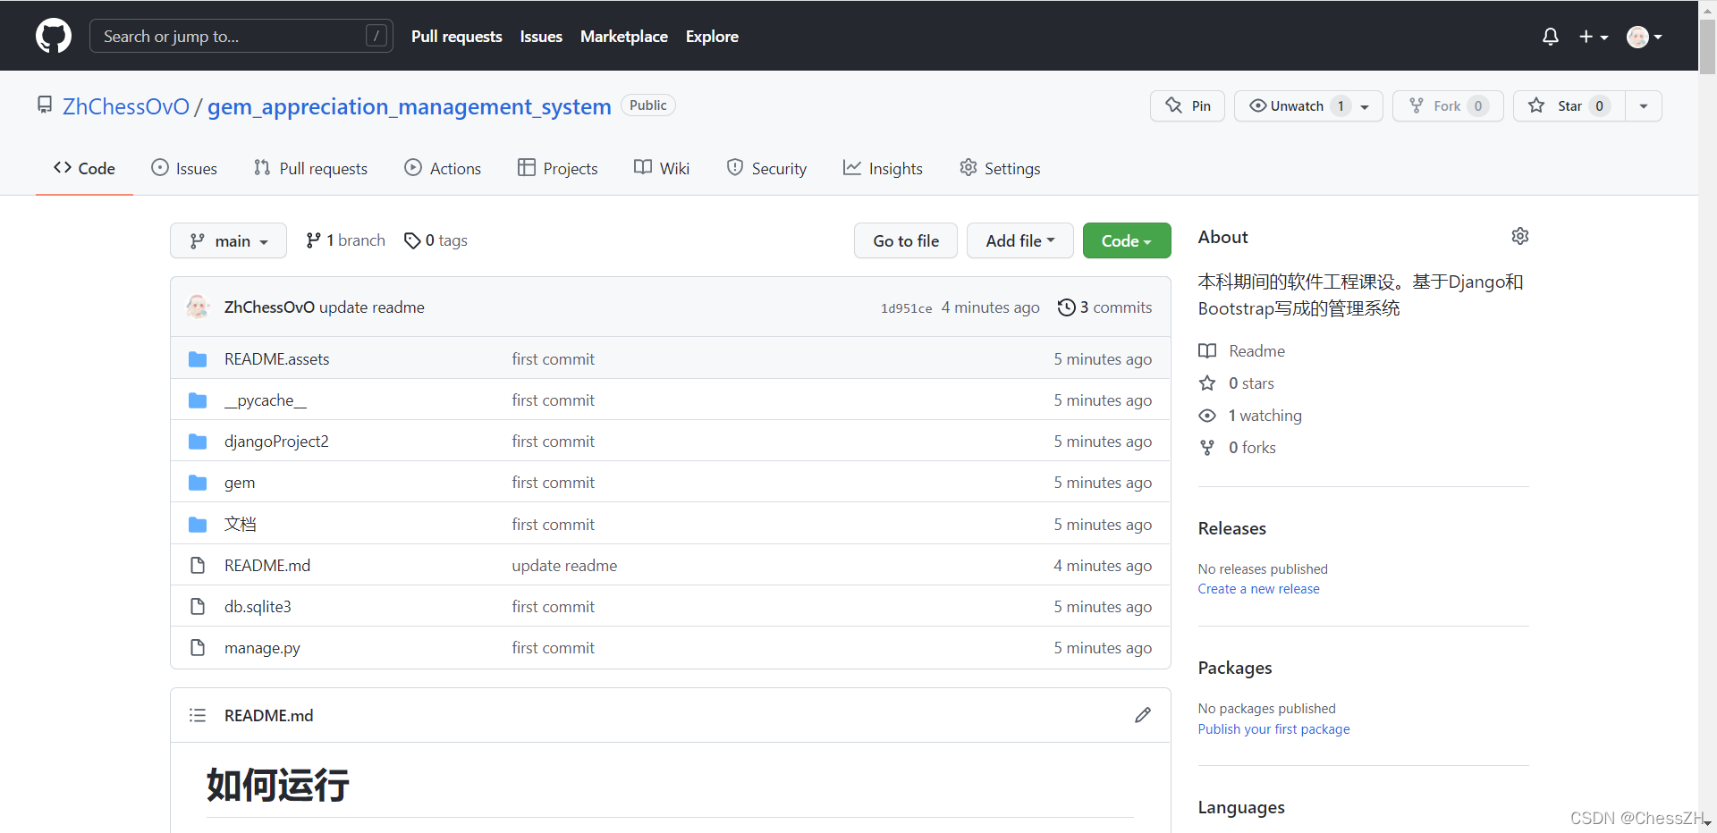View the 0 tags link
1717x833 pixels.
[x=436, y=240]
